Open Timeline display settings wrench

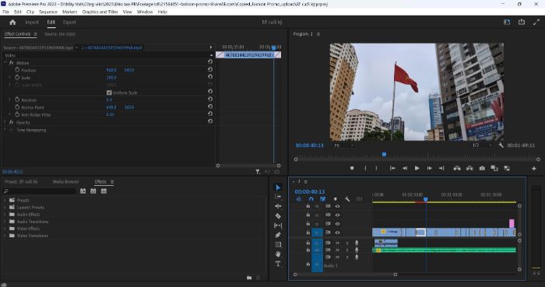pos(347,199)
